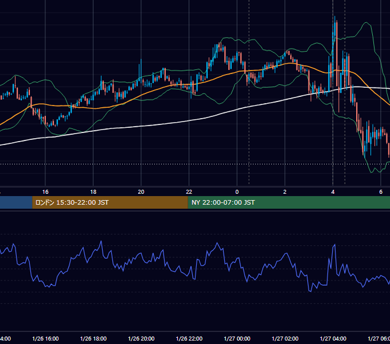Click the 1/27 04:00 date label
The image size is (390, 344).
click(333, 338)
